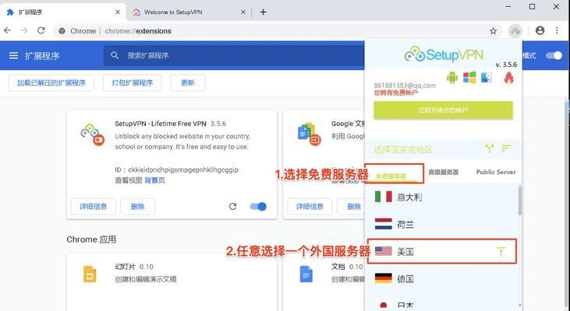Click the Chrome site info icon in address bar
This screenshot has height=311, width=570.
click(62, 31)
